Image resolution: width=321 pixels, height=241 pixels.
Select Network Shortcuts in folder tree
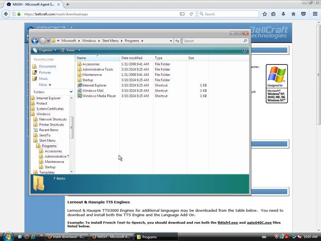click(53, 119)
